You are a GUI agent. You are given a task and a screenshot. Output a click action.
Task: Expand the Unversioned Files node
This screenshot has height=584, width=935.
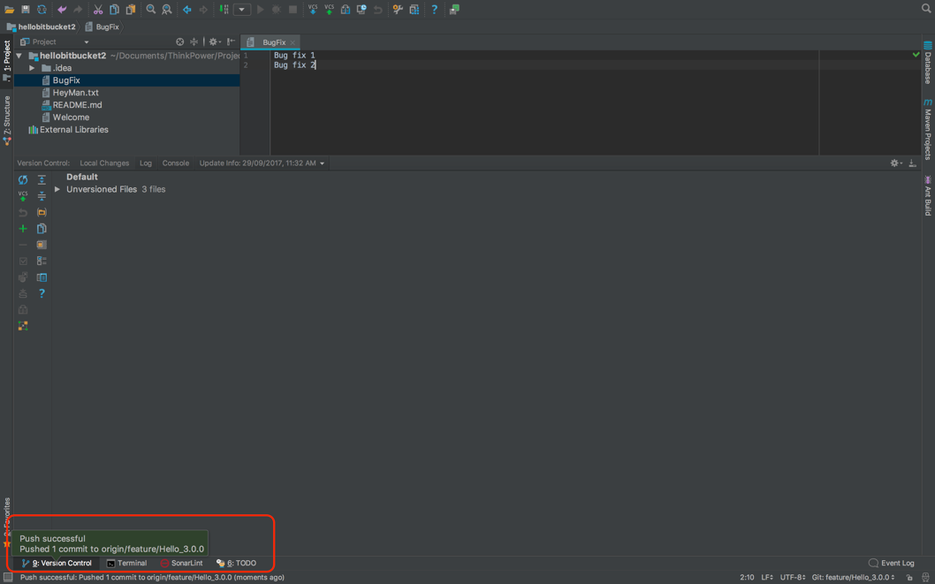pos(57,189)
